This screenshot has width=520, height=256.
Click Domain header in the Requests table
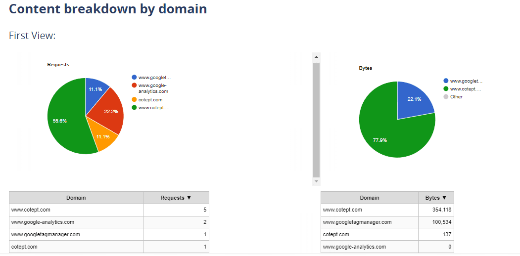click(76, 198)
